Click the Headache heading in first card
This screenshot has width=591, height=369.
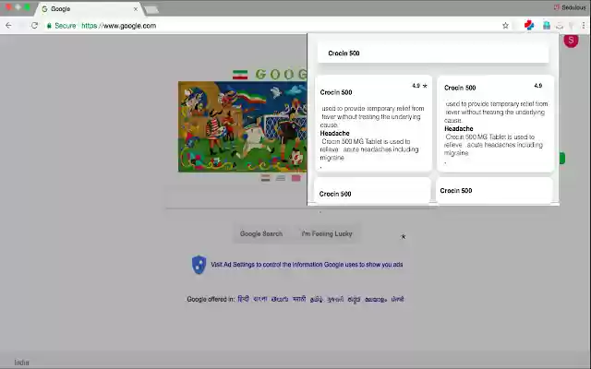click(334, 133)
